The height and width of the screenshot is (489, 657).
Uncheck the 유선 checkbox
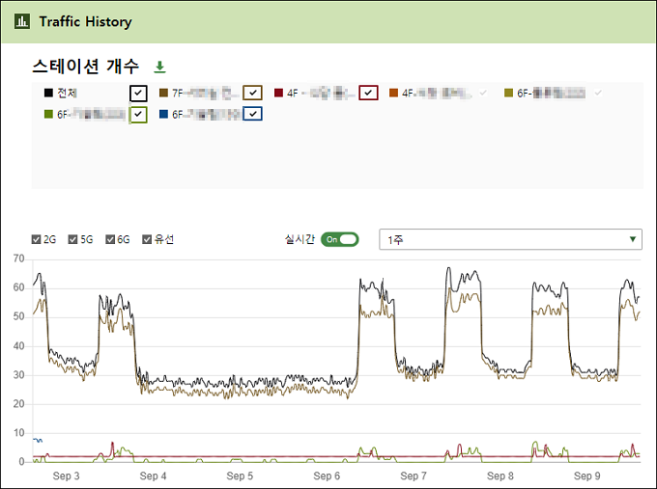pyautogui.click(x=147, y=239)
